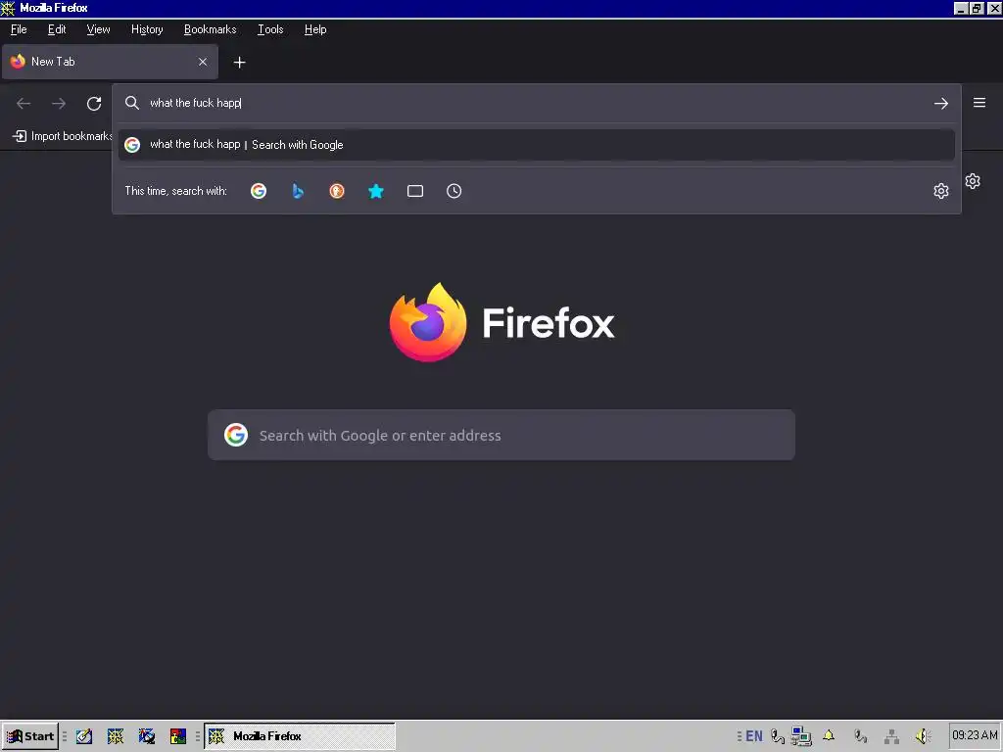Select the New Tab tab
This screenshot has height=752, width=1003.
(110, 62)
